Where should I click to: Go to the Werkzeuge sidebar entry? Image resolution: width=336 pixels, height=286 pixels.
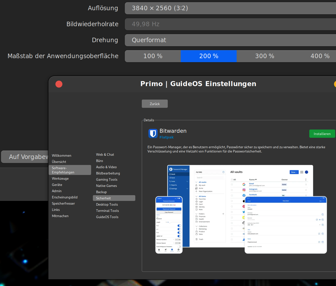pyautogui.click(x=60, y=178)
